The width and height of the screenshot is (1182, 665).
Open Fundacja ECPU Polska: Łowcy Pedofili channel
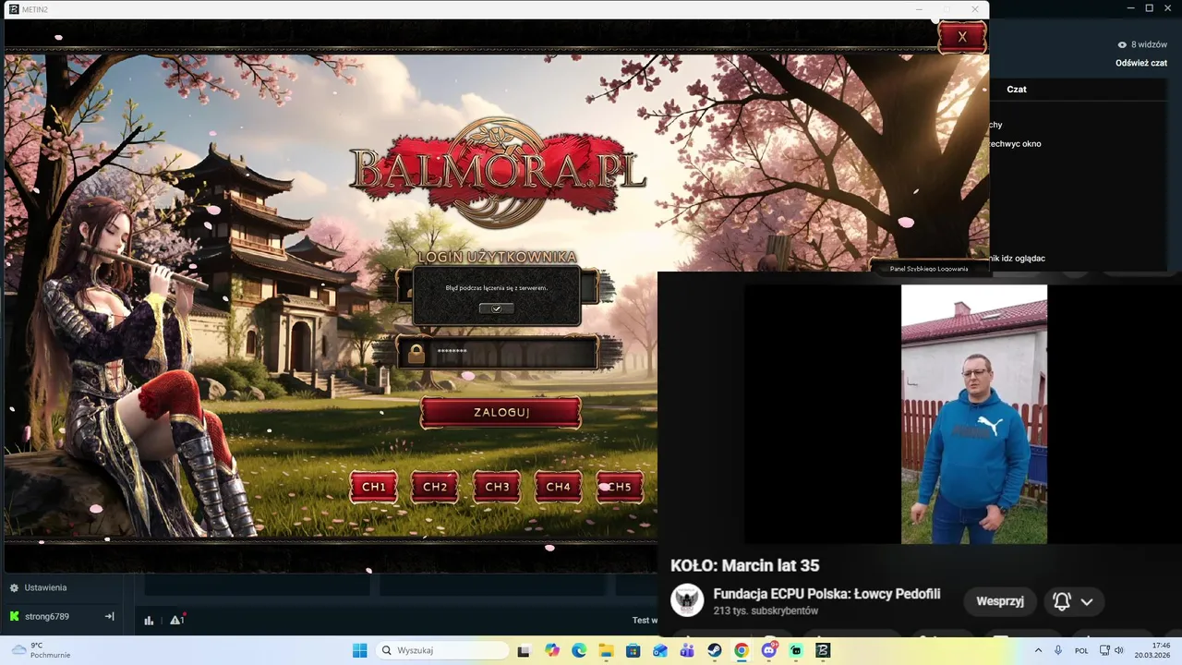pyautogui.click(x=826, y=594)
